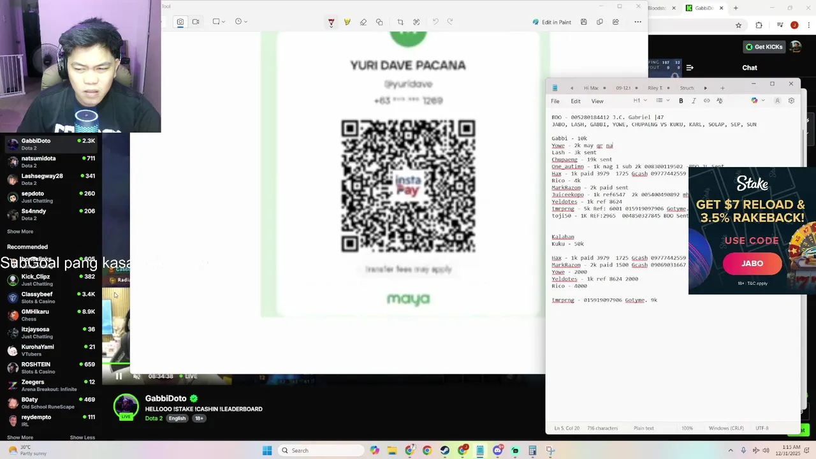This screenshot has width=816, height=459.
Task: Open ROSHTEIN recommended channel
Action: click(51, 368)
